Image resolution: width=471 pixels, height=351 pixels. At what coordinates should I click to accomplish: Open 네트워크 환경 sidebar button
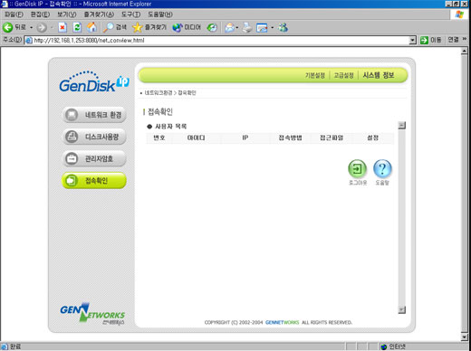tap(94, 115)
